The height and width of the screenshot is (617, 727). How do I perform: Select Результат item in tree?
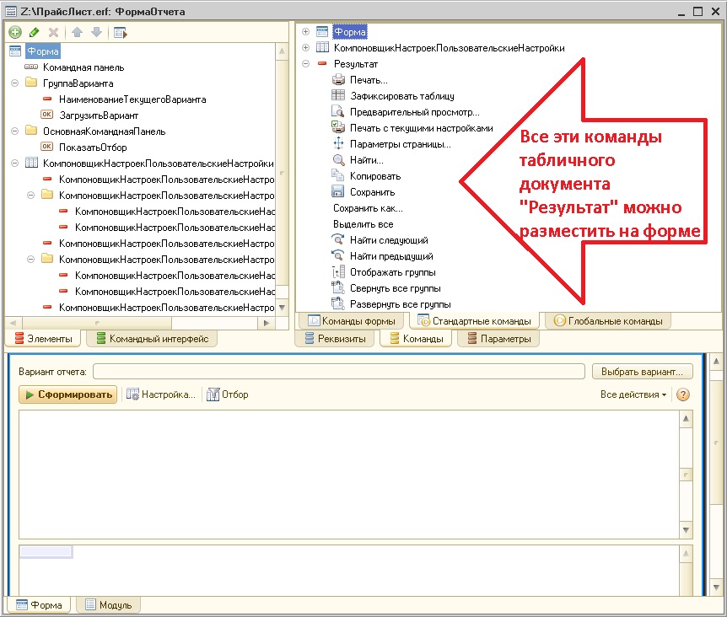(x=356, y=64)
